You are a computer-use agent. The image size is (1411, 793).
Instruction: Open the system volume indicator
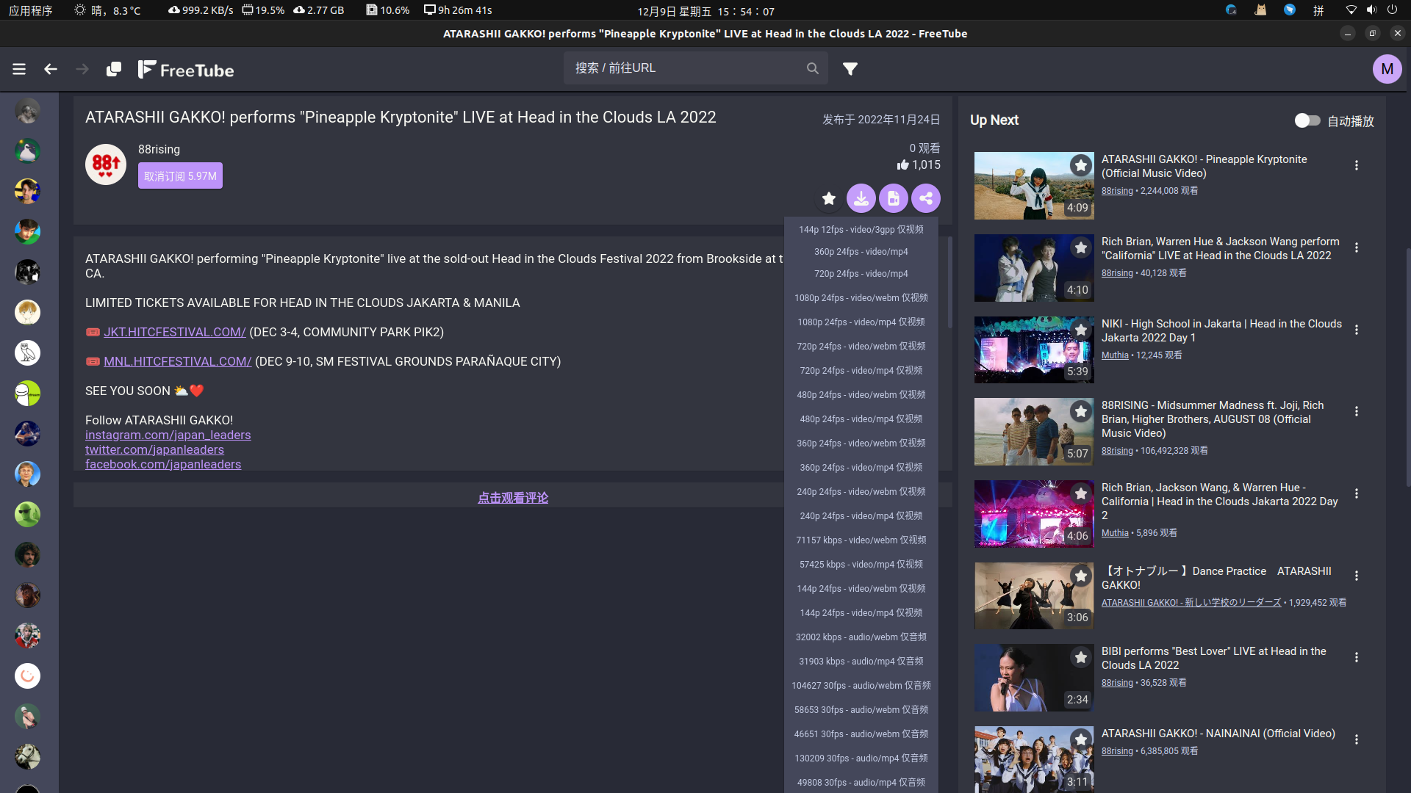(x=1371, y=10)
